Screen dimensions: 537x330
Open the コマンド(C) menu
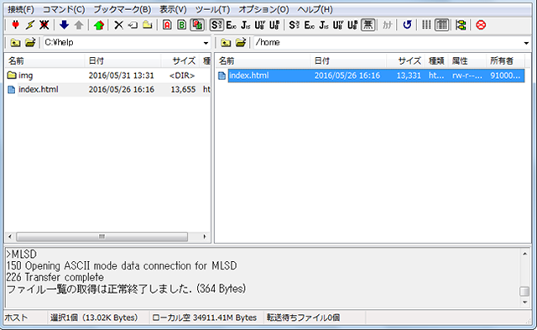(x=64, y=9)
